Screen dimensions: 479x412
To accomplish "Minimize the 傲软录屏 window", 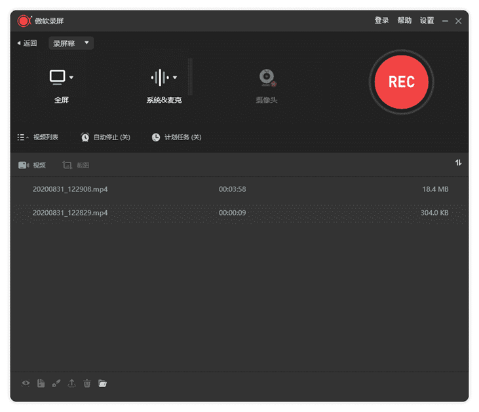I will pyautogui.click(x=445, y=21).
